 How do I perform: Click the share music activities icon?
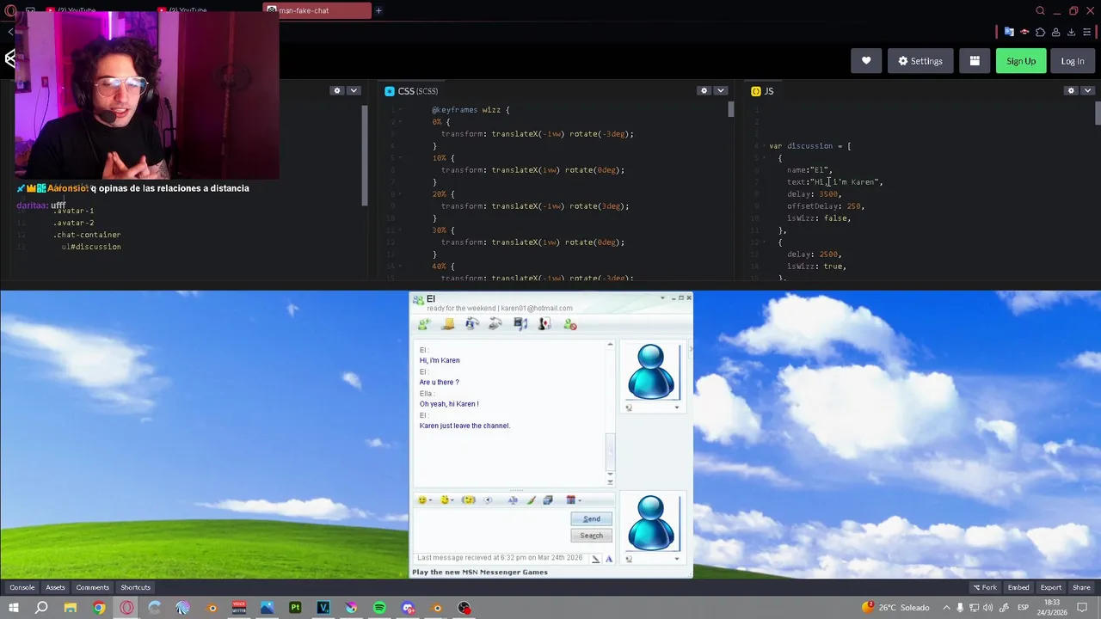point(520,324)
